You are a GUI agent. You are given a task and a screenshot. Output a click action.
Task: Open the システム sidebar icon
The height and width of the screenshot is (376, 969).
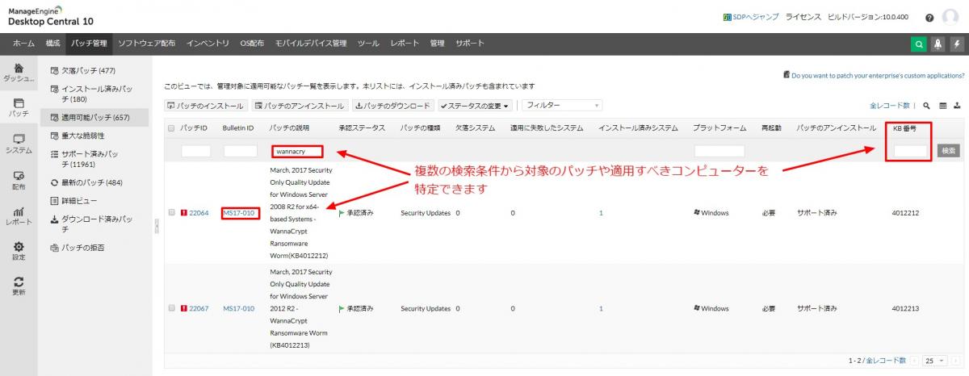tap(19, 144)
